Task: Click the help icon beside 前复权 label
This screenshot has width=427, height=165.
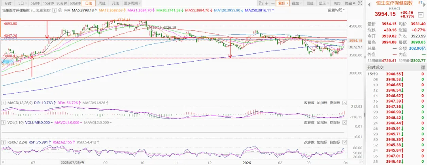Action: click(54, 10)
